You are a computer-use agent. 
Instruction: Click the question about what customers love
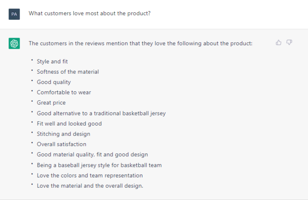click(90, 13)
